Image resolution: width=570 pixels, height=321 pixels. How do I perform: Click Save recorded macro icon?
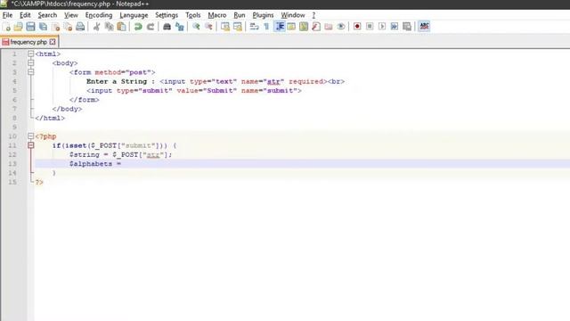pyautogui.click(x=407, y=27)
